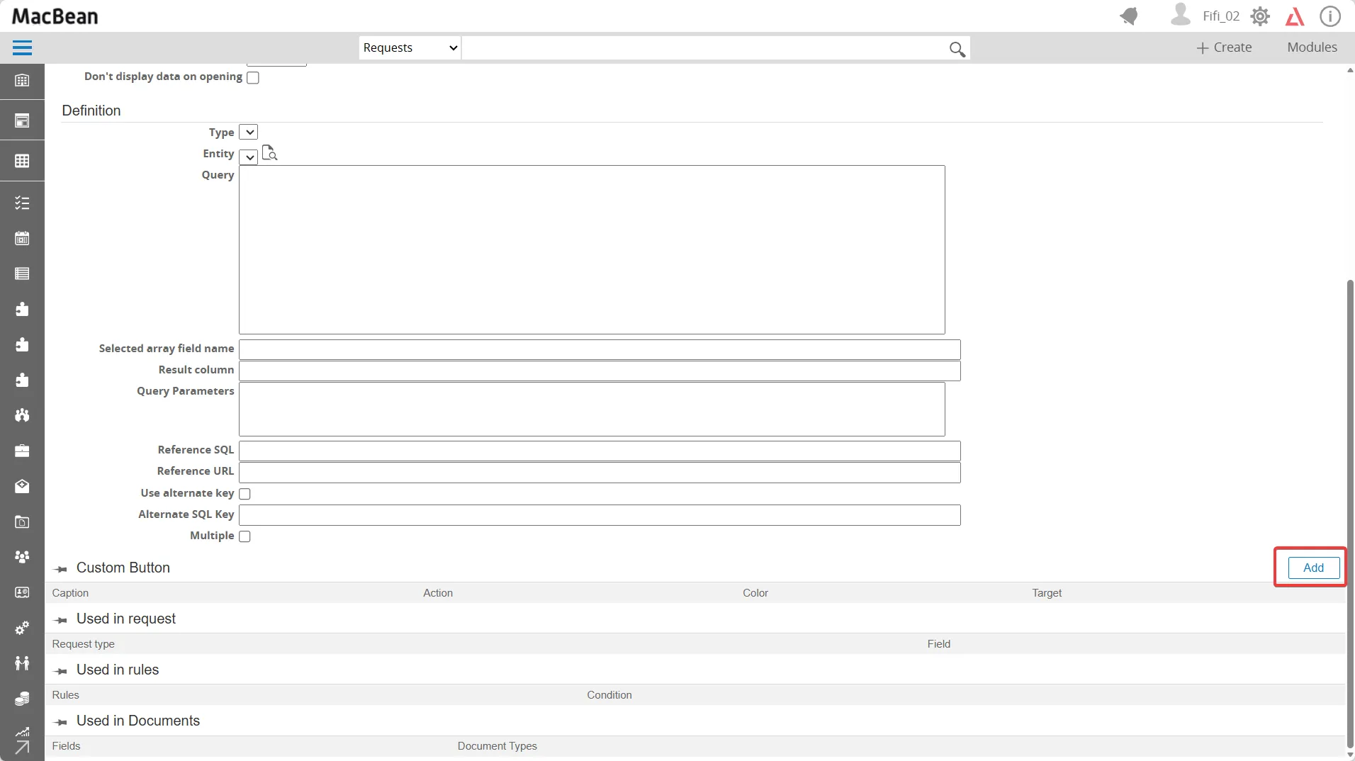Image resolution: width=1355 pixels, height=761 pixels.
Task: Collapse the Used in rules section
Action: (61, 671)
